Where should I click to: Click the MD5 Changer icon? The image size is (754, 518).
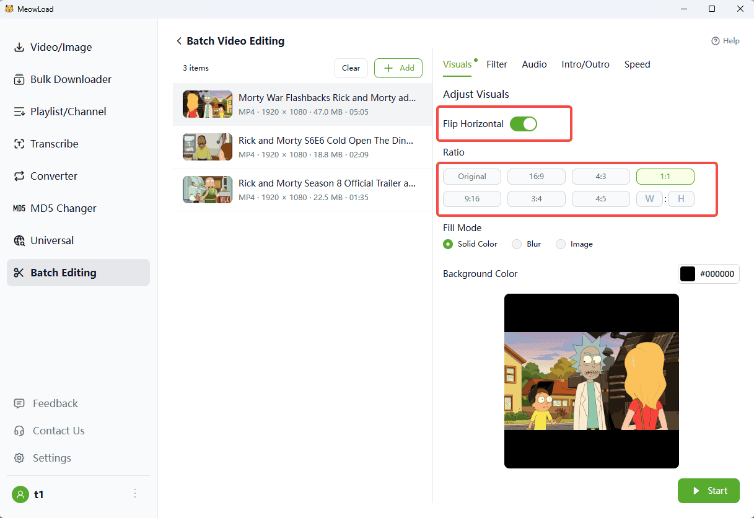pos(19,208)
